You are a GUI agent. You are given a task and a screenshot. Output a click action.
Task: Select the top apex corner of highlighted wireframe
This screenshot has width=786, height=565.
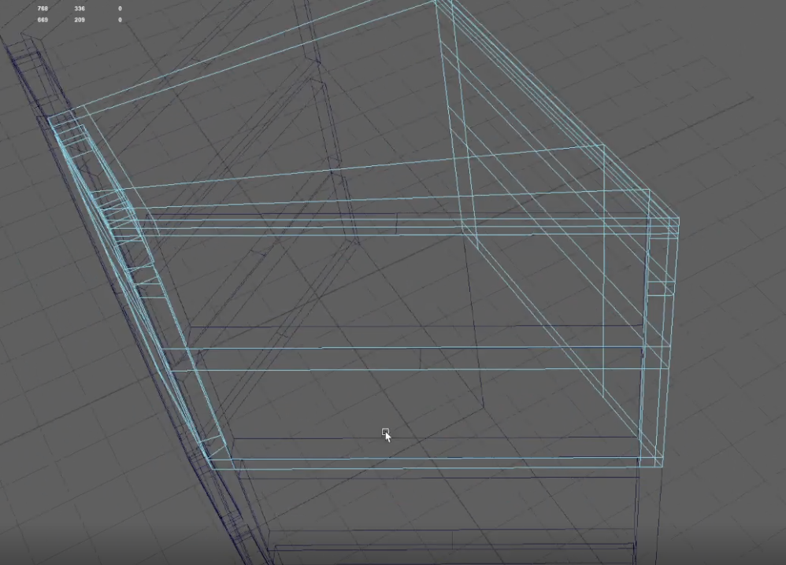pos(436,2)
